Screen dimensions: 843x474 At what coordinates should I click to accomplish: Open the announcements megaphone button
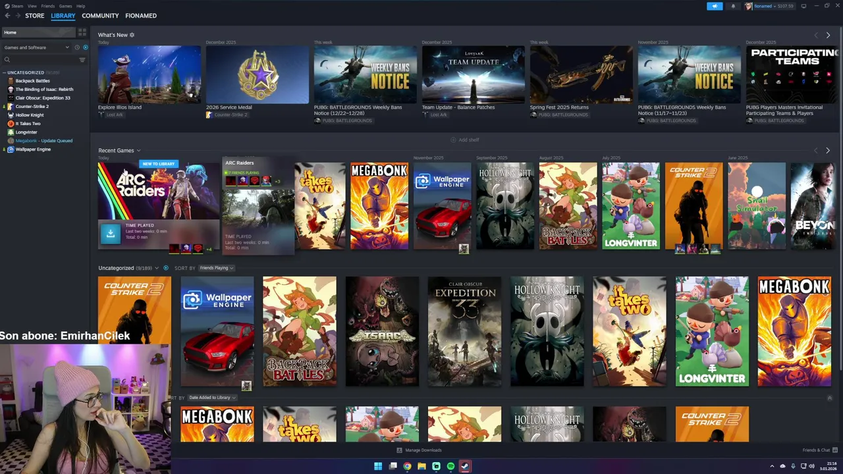point(715,6)
